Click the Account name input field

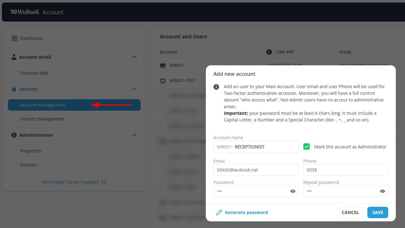pos(256,147)
